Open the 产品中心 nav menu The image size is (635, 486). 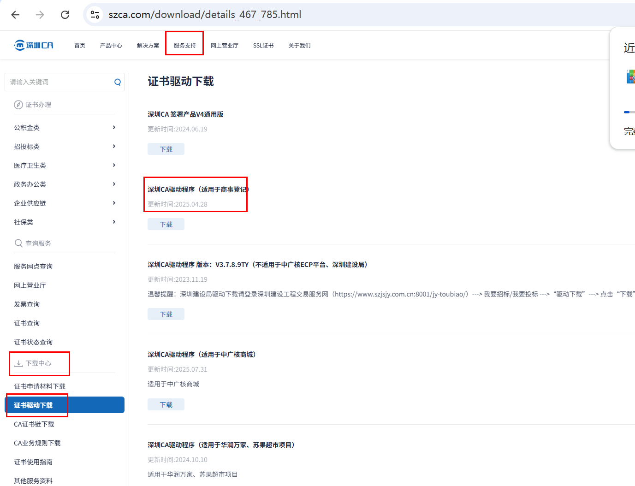pyautogui.click(x=111, y=46)
